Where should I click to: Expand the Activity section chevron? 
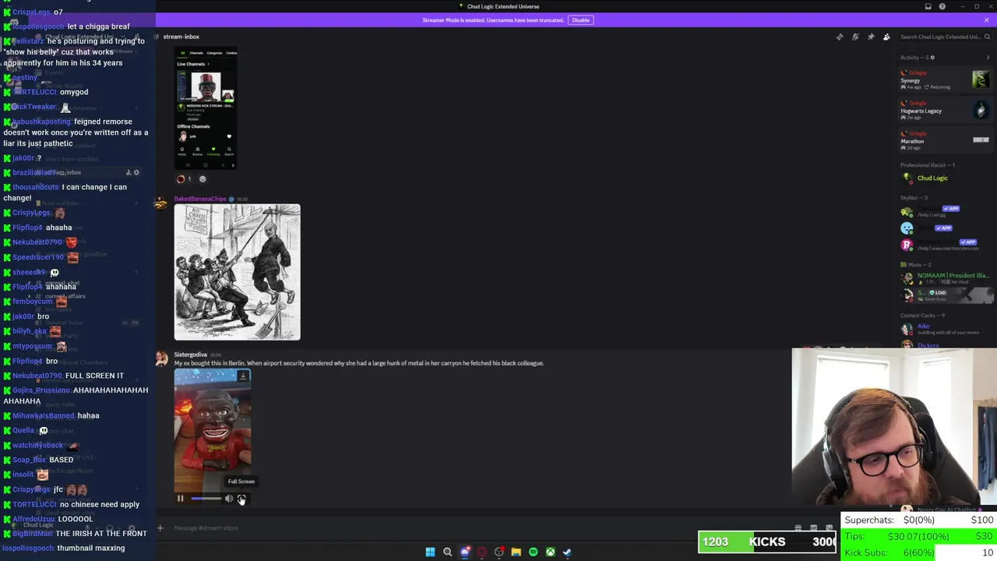988,58
